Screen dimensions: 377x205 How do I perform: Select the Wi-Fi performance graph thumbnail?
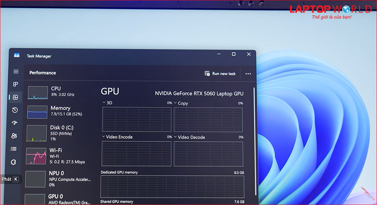36,156
